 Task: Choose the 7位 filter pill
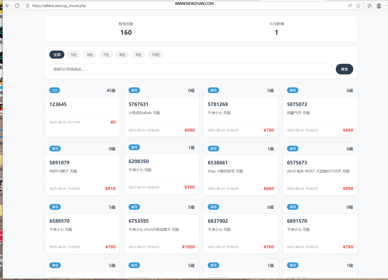click(x=106, y=55)
